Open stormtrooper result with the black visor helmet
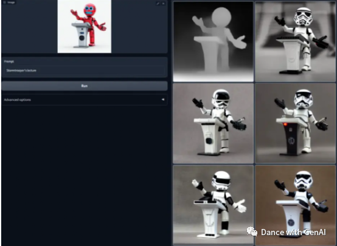This screenshot has width=337, height=246. (213, 123)
